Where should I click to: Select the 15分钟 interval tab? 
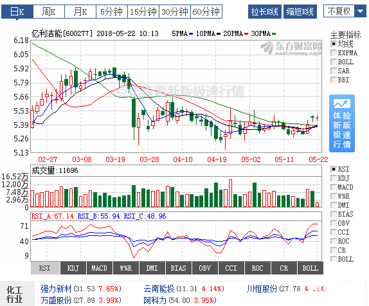tap(143, 12)
